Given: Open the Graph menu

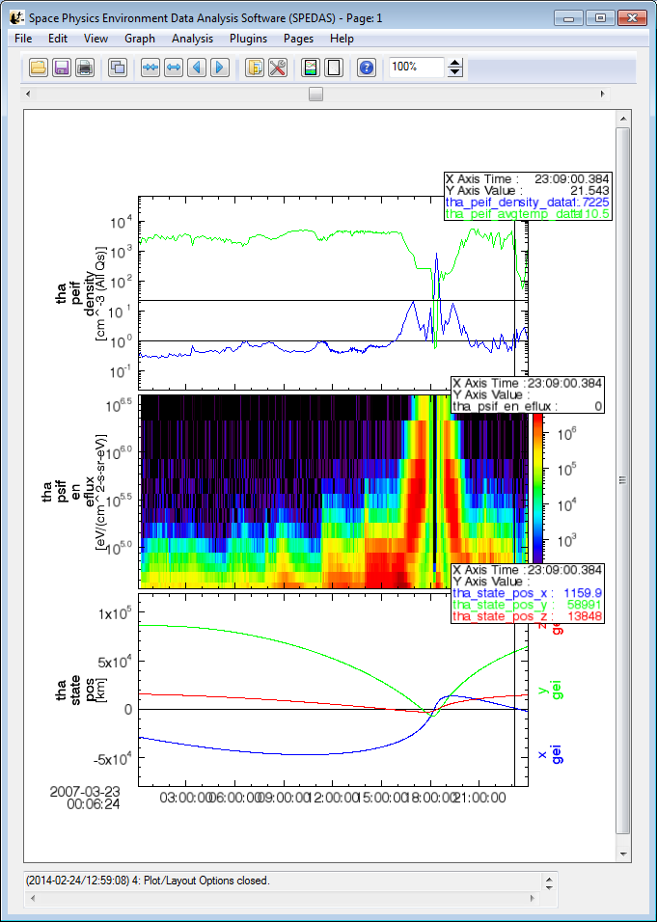Looking at the screenshot, I should (140, 39).
